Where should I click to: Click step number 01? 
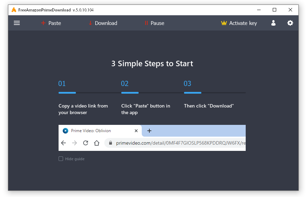[62, 84]
